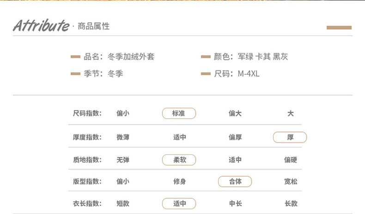Click the brown accent bar at top right
The image size is (365, 214).
click(x=339, y=28)
